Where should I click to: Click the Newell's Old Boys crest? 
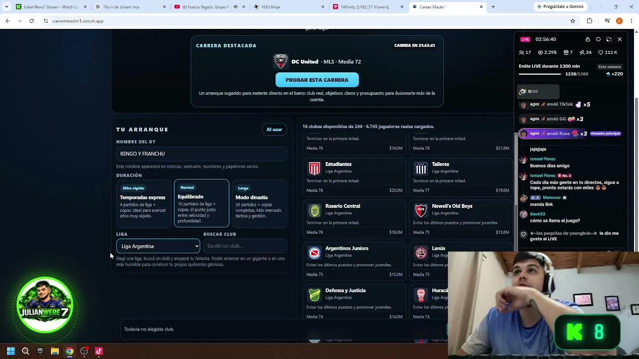tap(421, 210)
